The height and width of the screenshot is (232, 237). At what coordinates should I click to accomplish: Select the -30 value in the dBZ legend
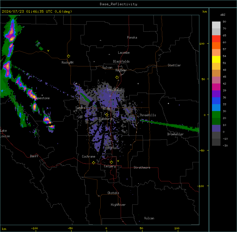coord(225,146)
